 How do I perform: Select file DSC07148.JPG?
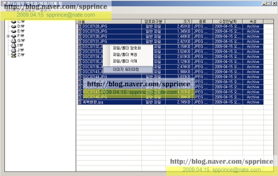(x=95, y=97)
